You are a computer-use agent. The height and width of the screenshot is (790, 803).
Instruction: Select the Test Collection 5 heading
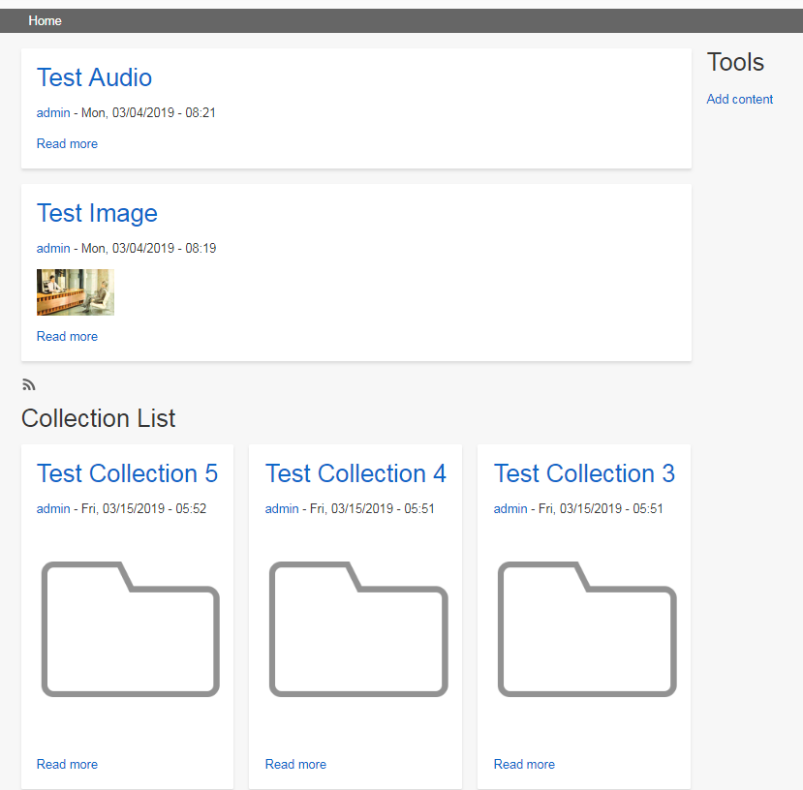click(x=127, y=473)
